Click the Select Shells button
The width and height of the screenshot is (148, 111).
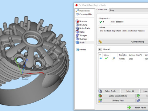tap(109, 91)
